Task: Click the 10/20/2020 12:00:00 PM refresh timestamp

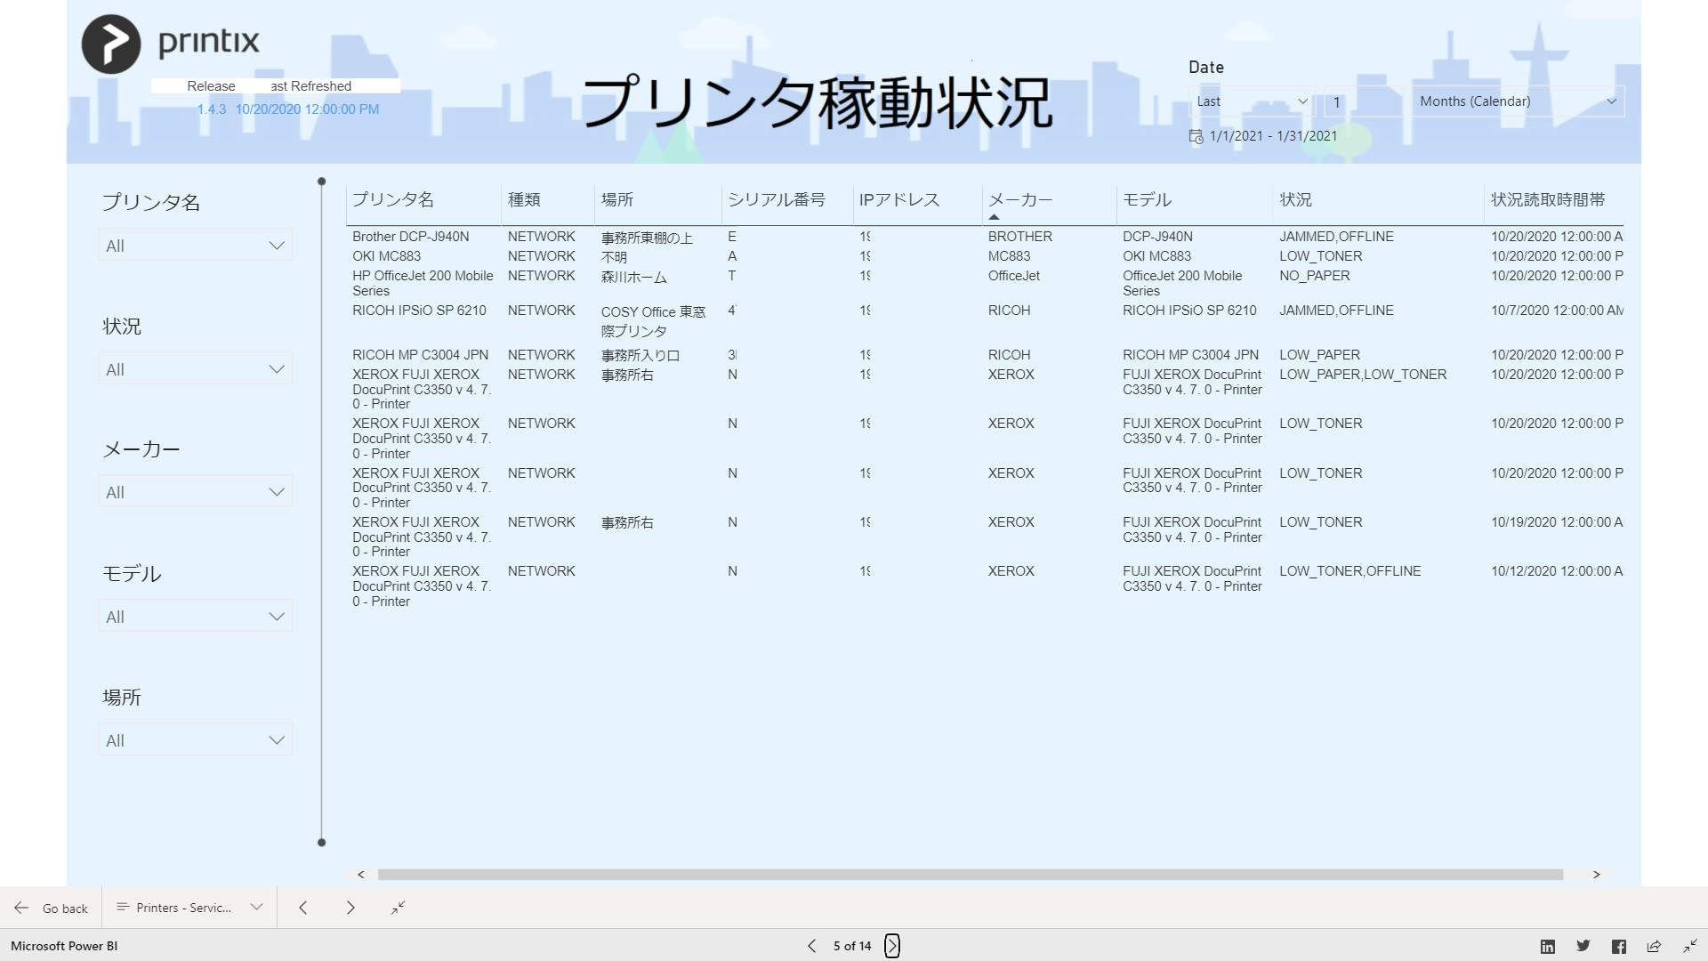Action: point(307,109)
